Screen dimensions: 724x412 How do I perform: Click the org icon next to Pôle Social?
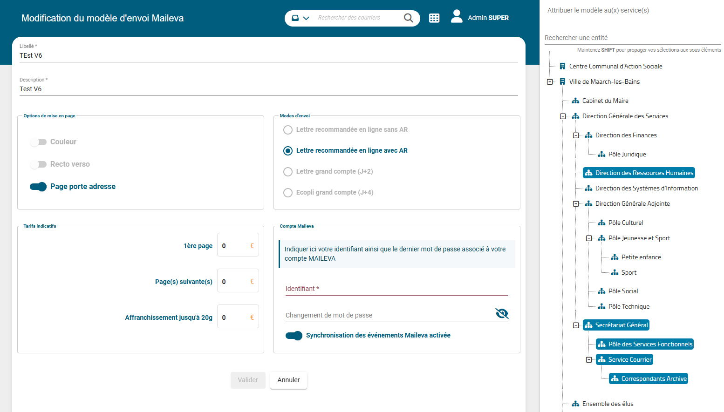601,291
